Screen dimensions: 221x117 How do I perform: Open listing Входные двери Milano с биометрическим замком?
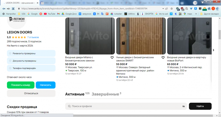pyautogui.click(x=80, y=59)
